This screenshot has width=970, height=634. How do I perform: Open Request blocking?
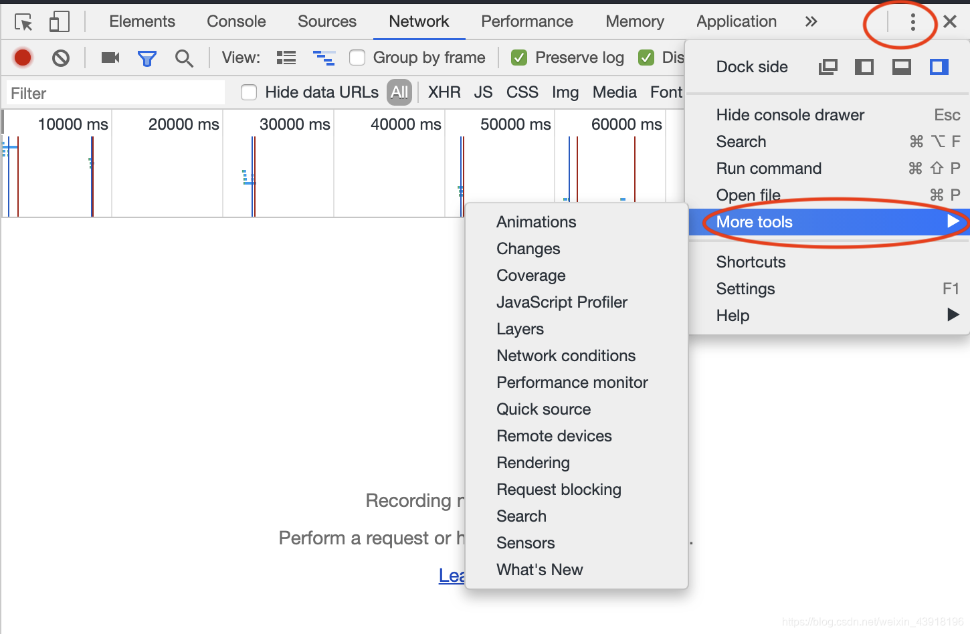coord(577,490)
